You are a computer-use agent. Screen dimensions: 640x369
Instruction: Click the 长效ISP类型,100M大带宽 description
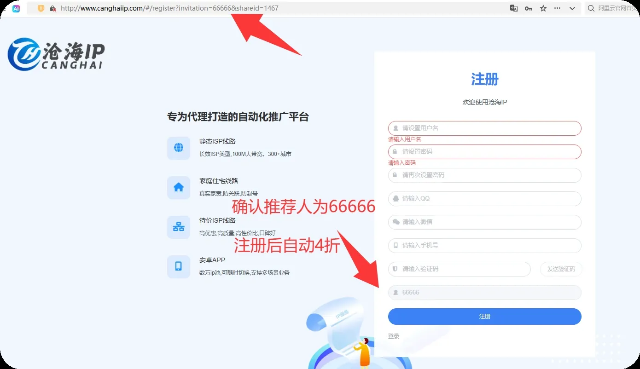[x=245, y=154]
